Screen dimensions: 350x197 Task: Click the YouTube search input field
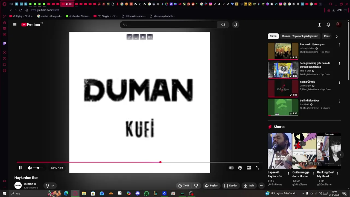pos(169,25)
